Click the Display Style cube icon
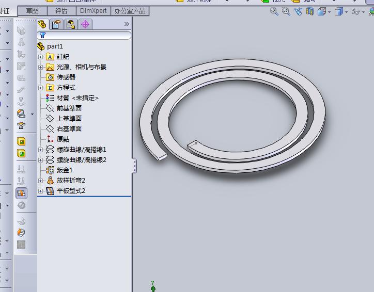Viewport: 374px width, 292px height. pos(339,11)
